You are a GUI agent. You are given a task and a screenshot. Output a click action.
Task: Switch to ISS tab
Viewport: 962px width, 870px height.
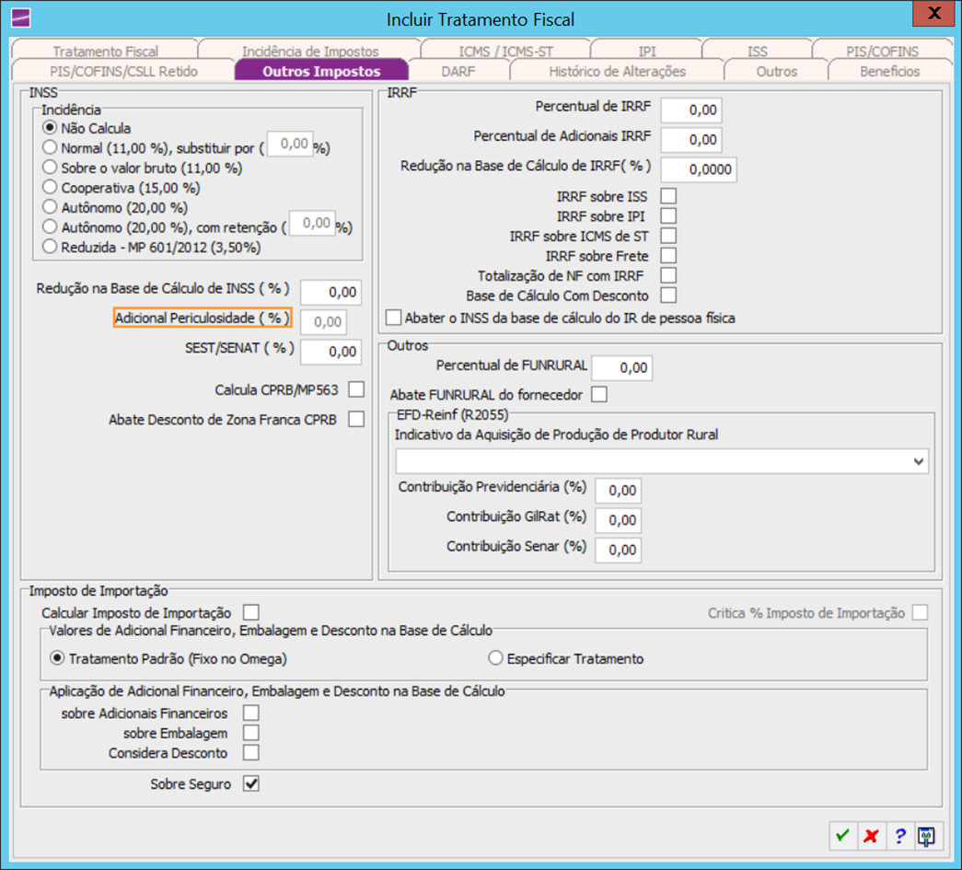pos(757,51)
